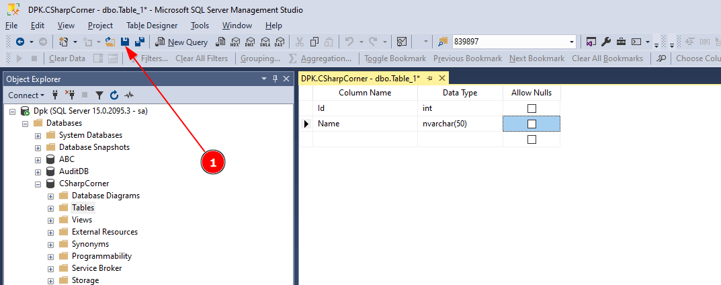The height and width of the screenshot is (285, 721).
Task: Click the MDX query toolbar icon
Action: coord(235,42)
